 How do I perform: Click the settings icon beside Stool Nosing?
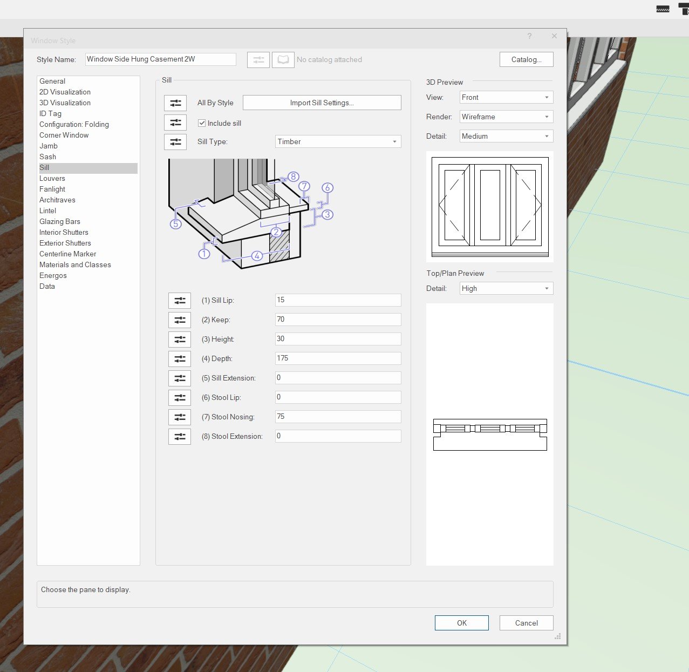pos(179,417)
